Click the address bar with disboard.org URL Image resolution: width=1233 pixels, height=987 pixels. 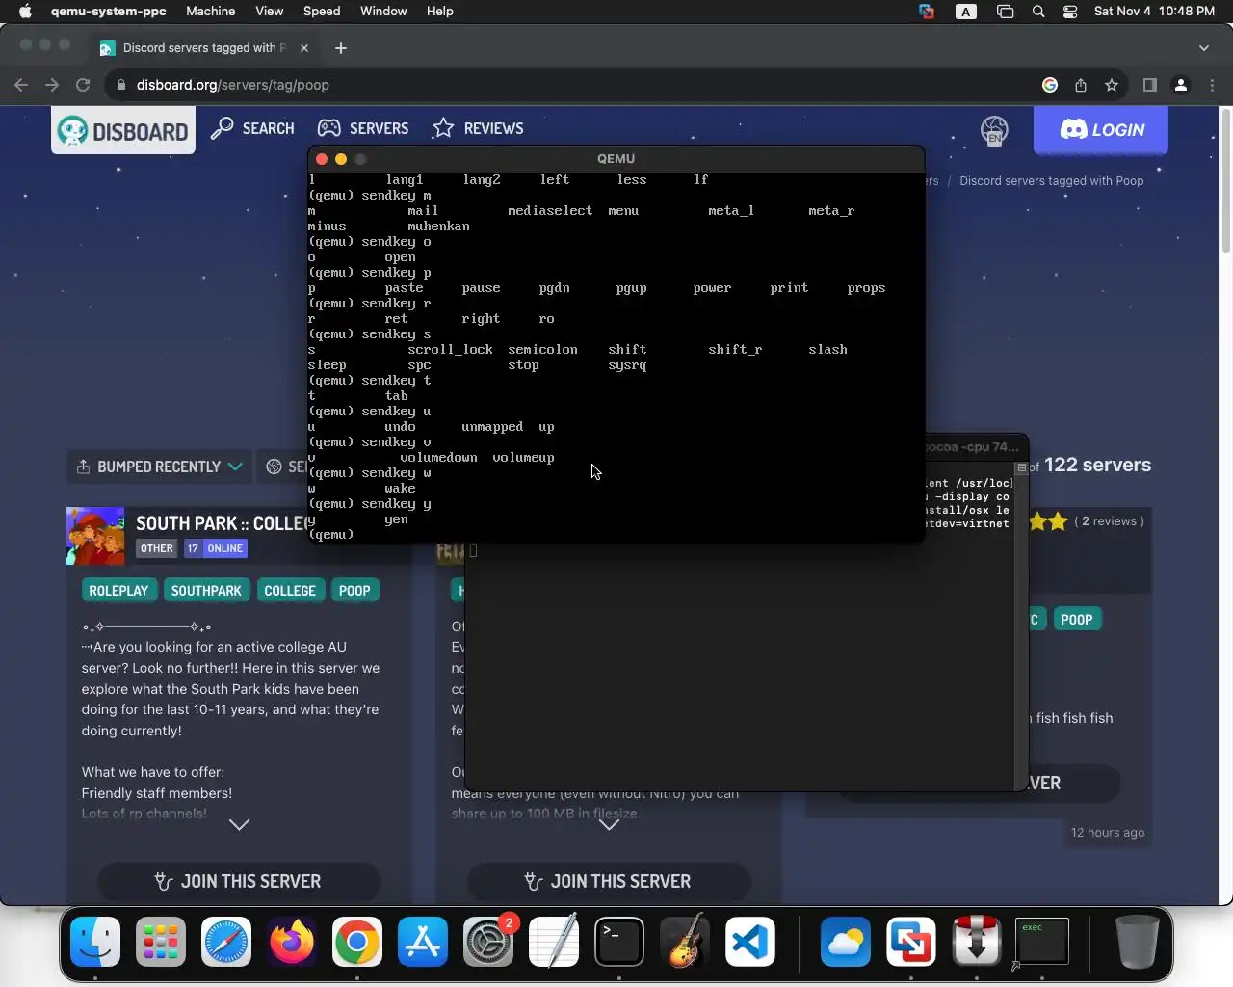[x=578, y=85]
